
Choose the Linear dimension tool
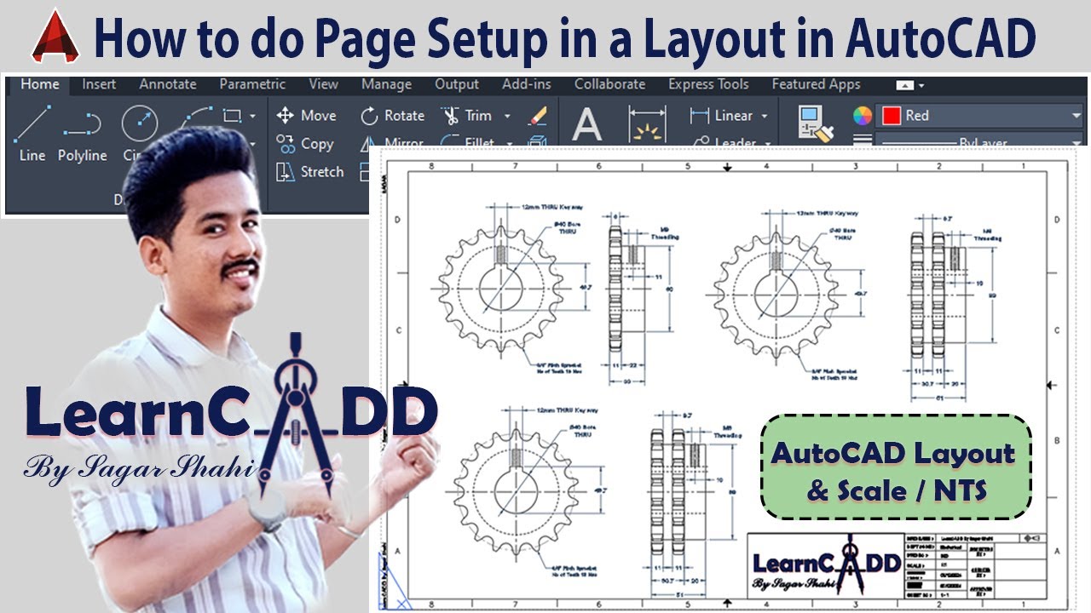point(721,116)
